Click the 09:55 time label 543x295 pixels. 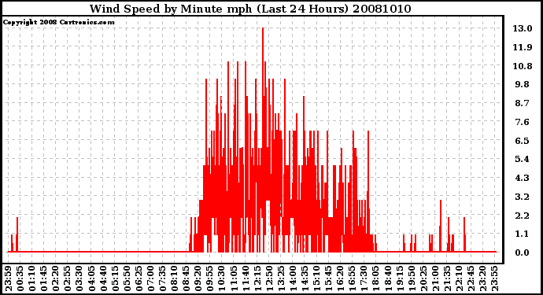coord(210,279)
